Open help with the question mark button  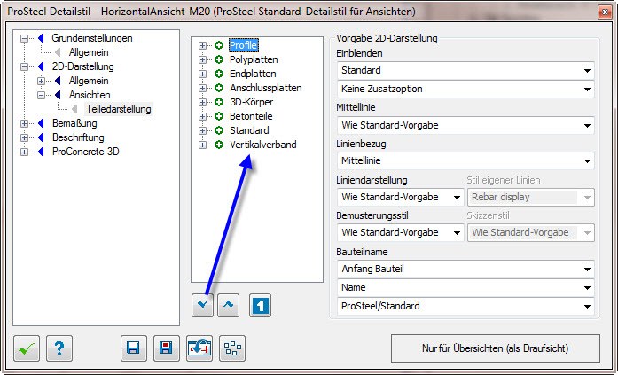tap(59, 348)
